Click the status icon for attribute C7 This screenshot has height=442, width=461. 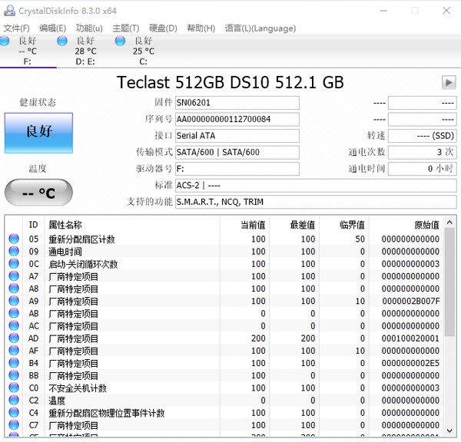pos(14,425)
